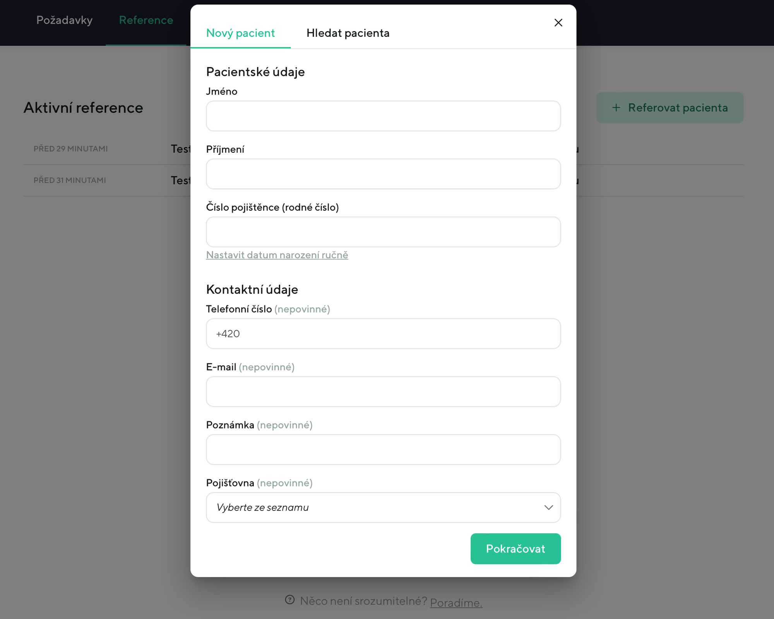This screenshot has width=774, height=619.
Task: Focus the E-mail input field
Action: [383, 392]
